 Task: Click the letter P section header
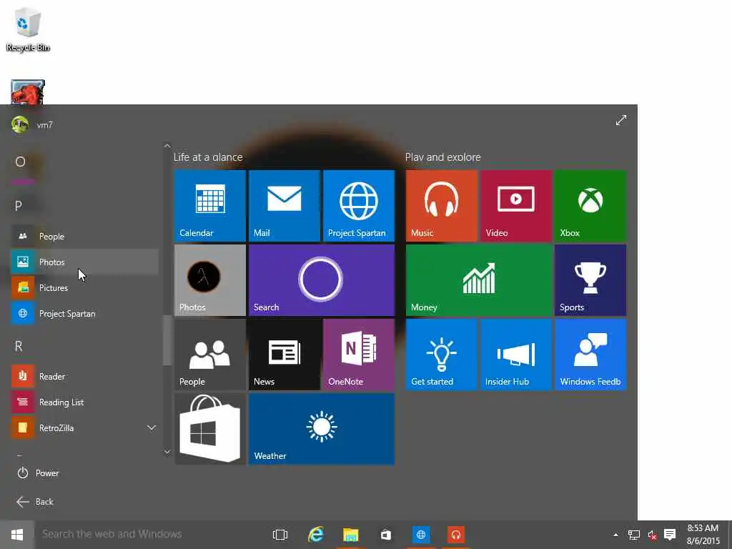[19, 206]
